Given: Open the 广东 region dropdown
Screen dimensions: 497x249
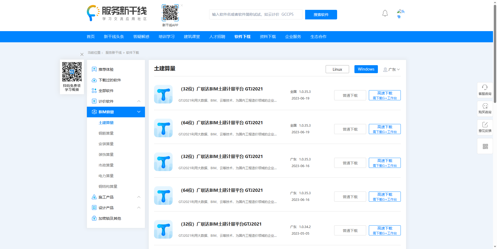Looking at the screenshot, I should tap(391, 69).
